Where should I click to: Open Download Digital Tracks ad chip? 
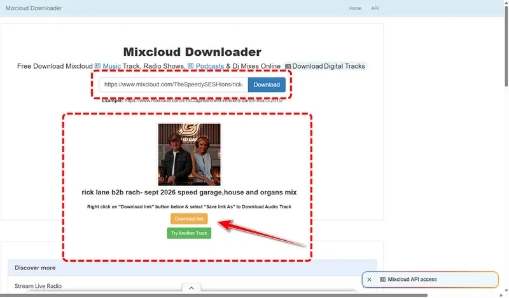(x=325, y=66)
